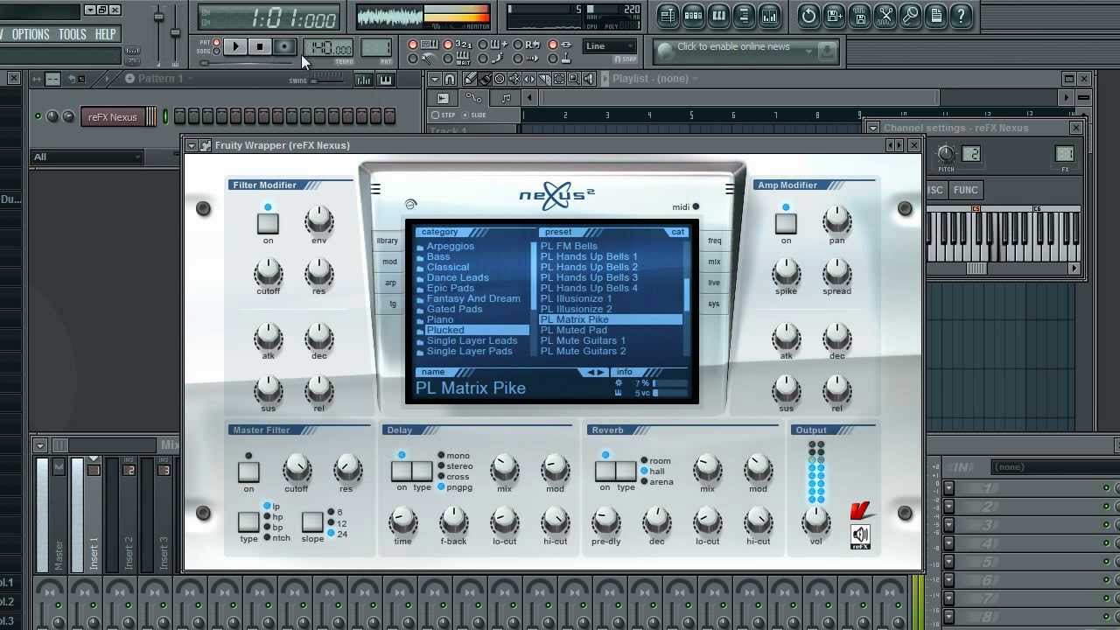Click the music note icon under playlist
The width and height of the screenshot is (1120, 630).
tap(506, 98)
